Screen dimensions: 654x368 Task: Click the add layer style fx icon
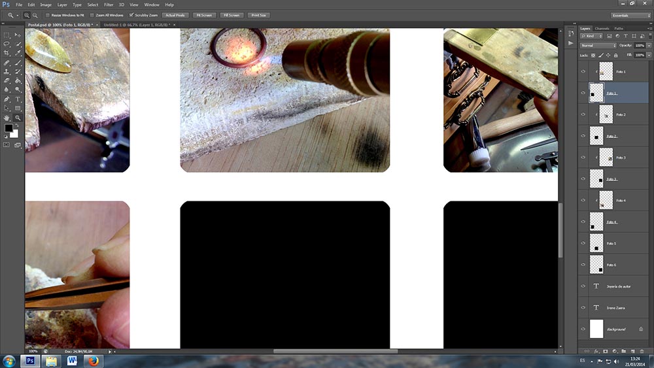(596, 351)
